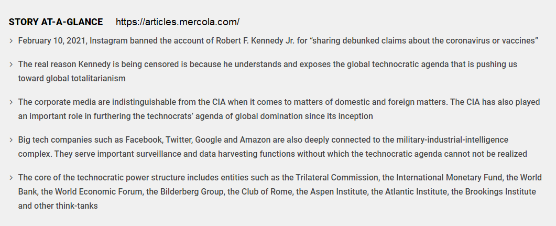This screenshot has width=556, height=226.
Task: Click the phrase 'global totalitarianism'
Action: coord(86,79)
